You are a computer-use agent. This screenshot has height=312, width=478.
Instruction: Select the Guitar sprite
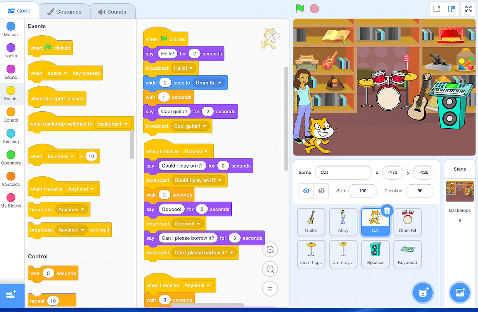point(311,222)
